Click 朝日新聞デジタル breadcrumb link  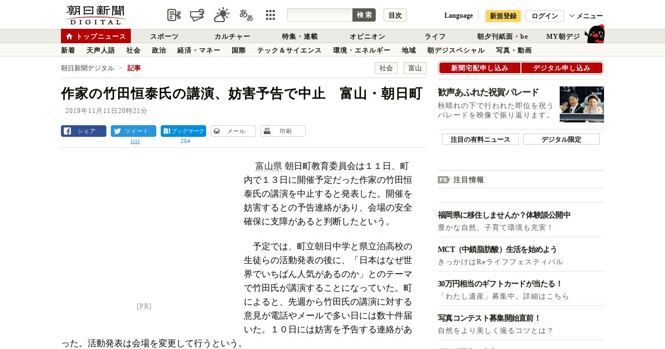point(88,68)
